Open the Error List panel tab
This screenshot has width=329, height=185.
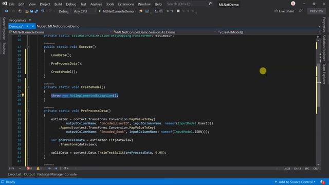(x=15, y=174)
